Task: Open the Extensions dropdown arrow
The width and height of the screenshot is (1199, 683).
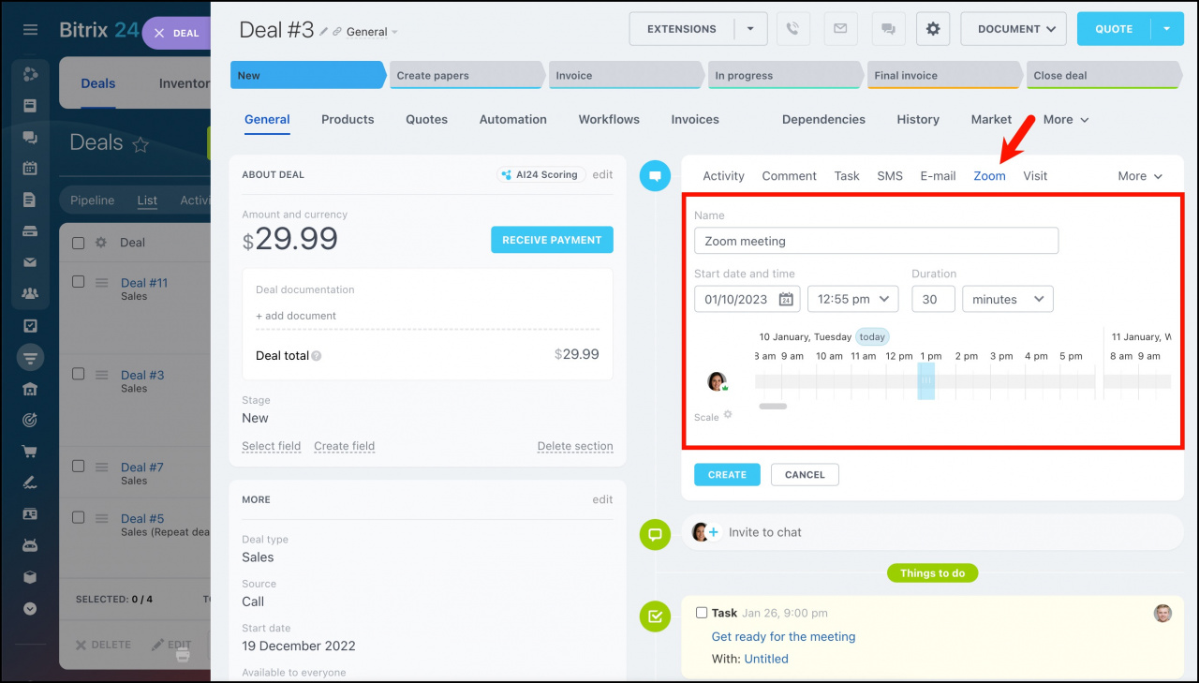Action: (x=750, y=29)
